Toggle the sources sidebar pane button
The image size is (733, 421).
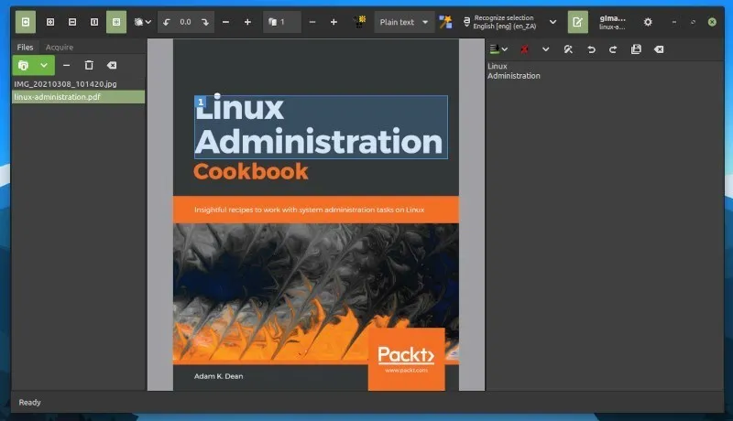pyautogui.click(x=26, y=21)
